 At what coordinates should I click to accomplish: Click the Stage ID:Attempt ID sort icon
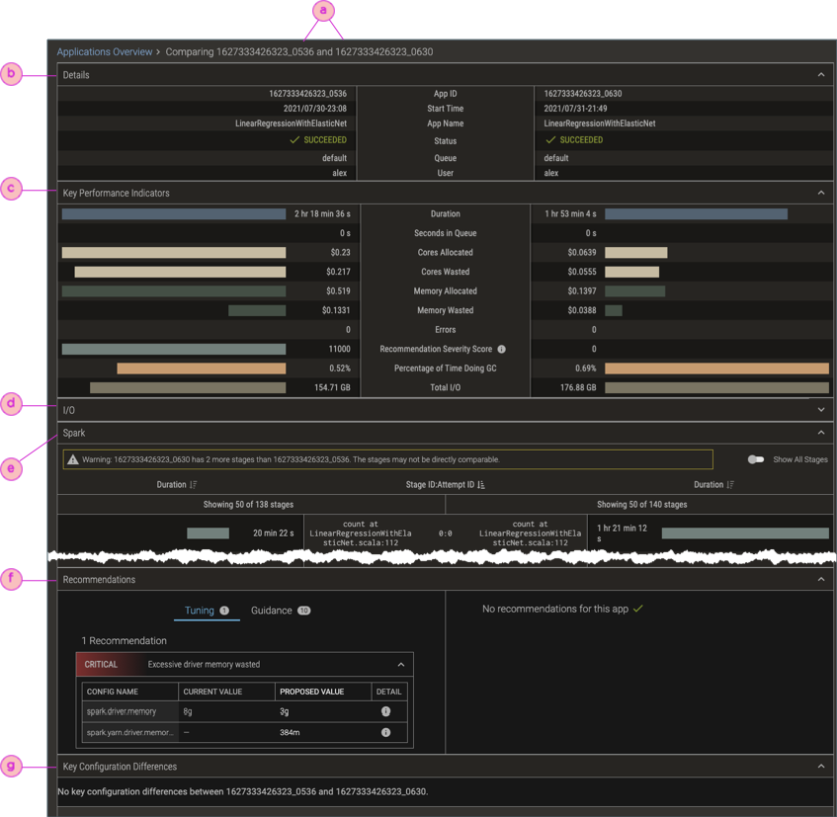tap(481, 485)
